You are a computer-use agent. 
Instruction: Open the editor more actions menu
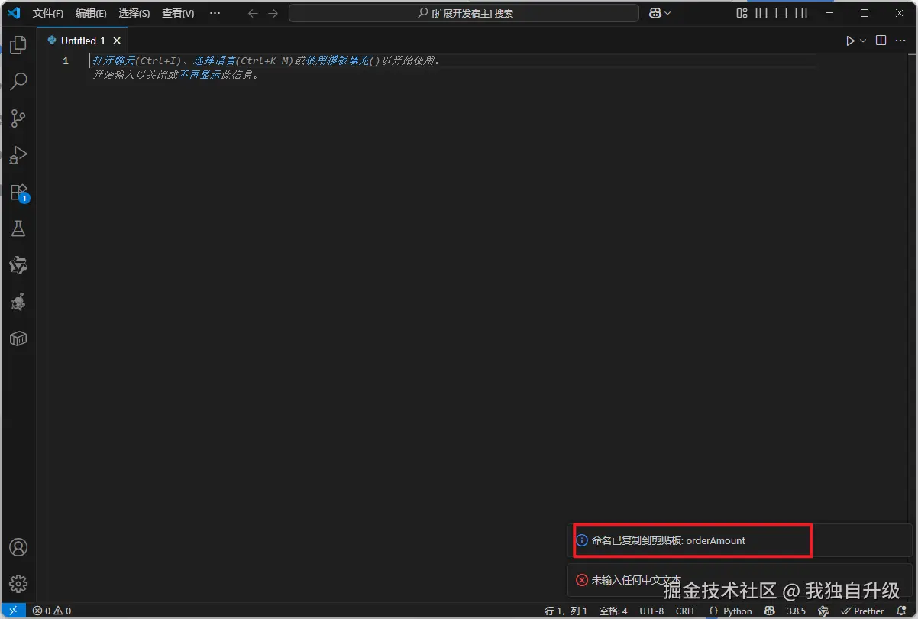coord(900,40)
